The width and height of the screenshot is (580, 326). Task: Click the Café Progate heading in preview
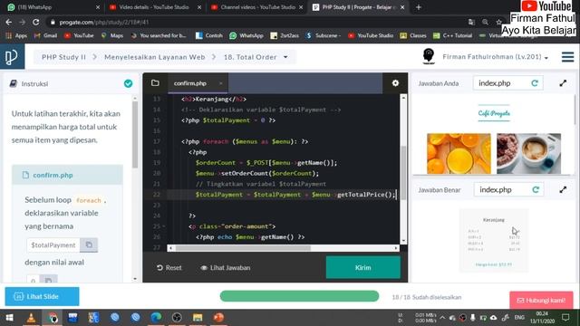point(494,113)
